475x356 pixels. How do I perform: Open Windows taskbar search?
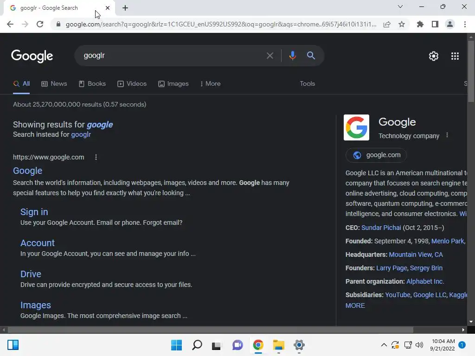click(x=197, y=345)
